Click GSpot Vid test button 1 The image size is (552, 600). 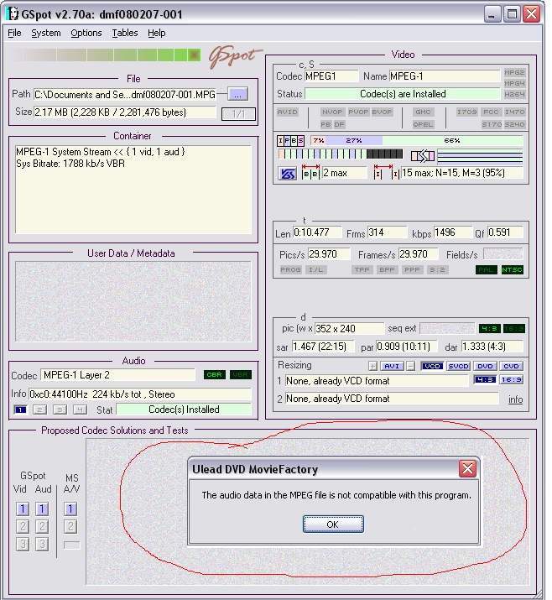click(23, 509)
